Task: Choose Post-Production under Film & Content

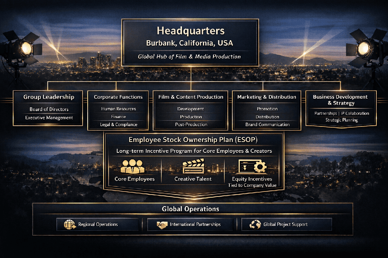Action: point(191,125)
